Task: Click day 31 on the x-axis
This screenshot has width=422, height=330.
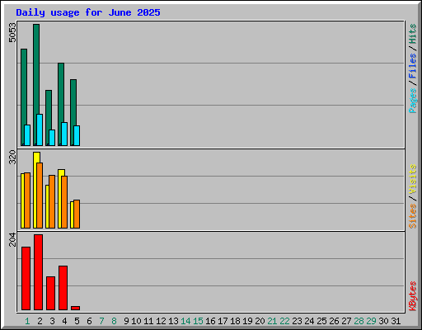Action: [x=396, y=321]
